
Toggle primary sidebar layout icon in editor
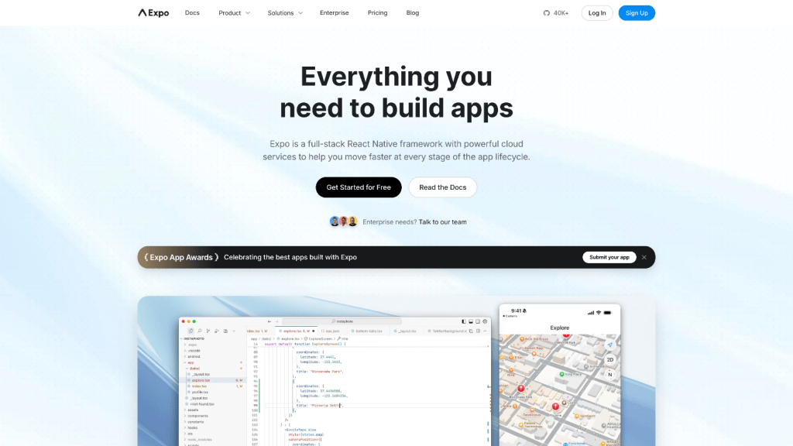[x=464, y=321]
